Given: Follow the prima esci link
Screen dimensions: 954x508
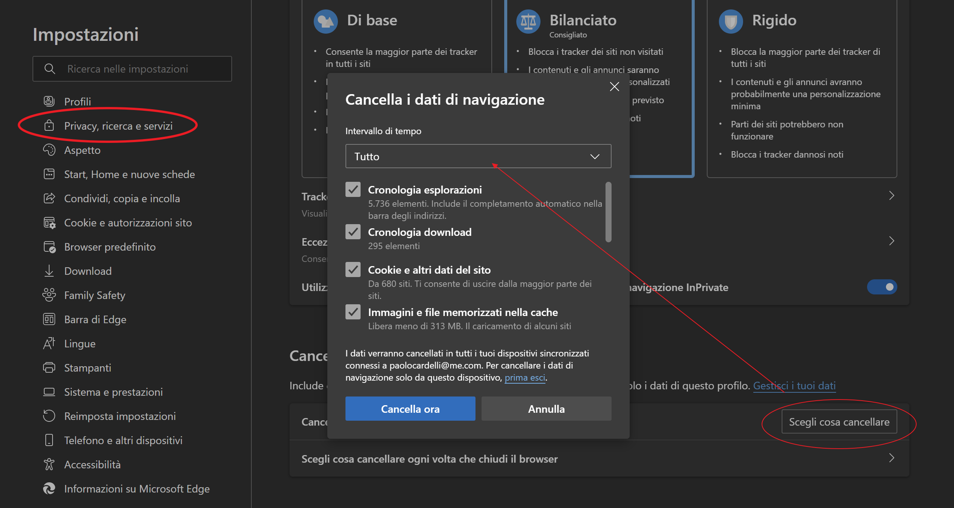Looking at the screenshot, I should tap(525, 378).
